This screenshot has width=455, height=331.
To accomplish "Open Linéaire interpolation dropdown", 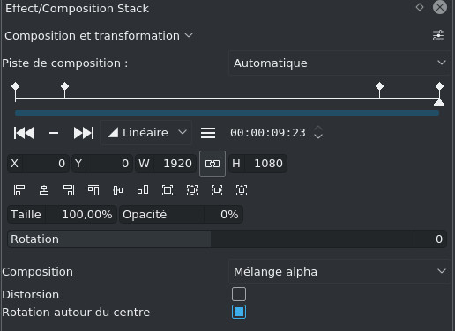I will (146, 133).
